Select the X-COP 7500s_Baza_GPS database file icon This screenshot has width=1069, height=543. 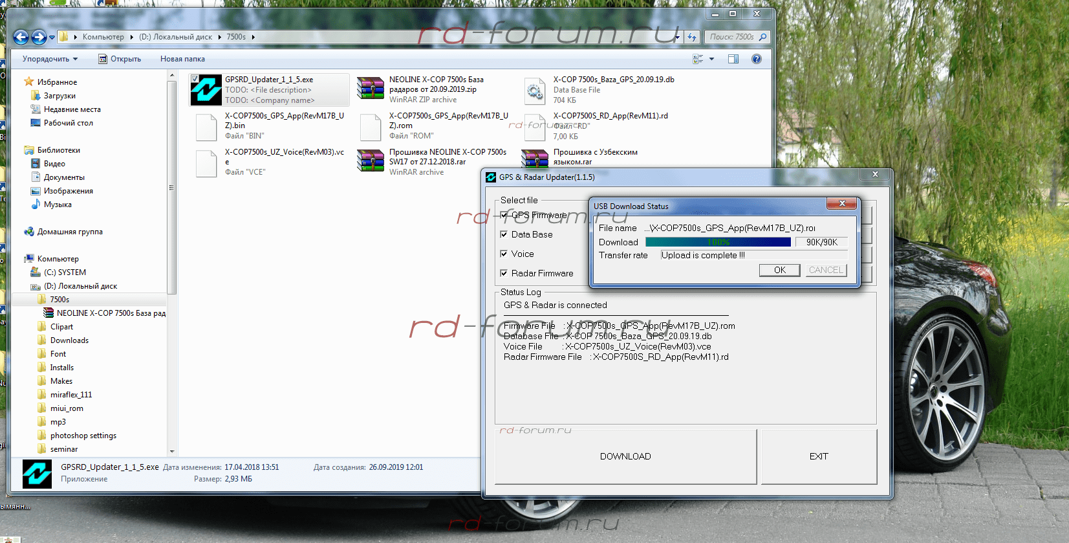click(x=535, y=91)
